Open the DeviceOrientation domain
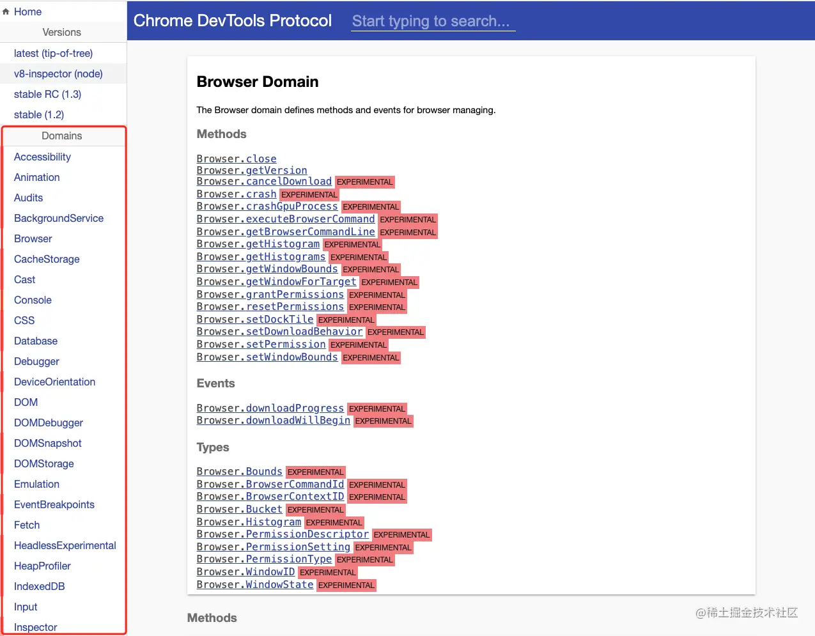 coord(54,382)
